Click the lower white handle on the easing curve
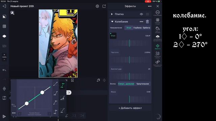The height and width of the screenshot is (121, 216). 27,104
